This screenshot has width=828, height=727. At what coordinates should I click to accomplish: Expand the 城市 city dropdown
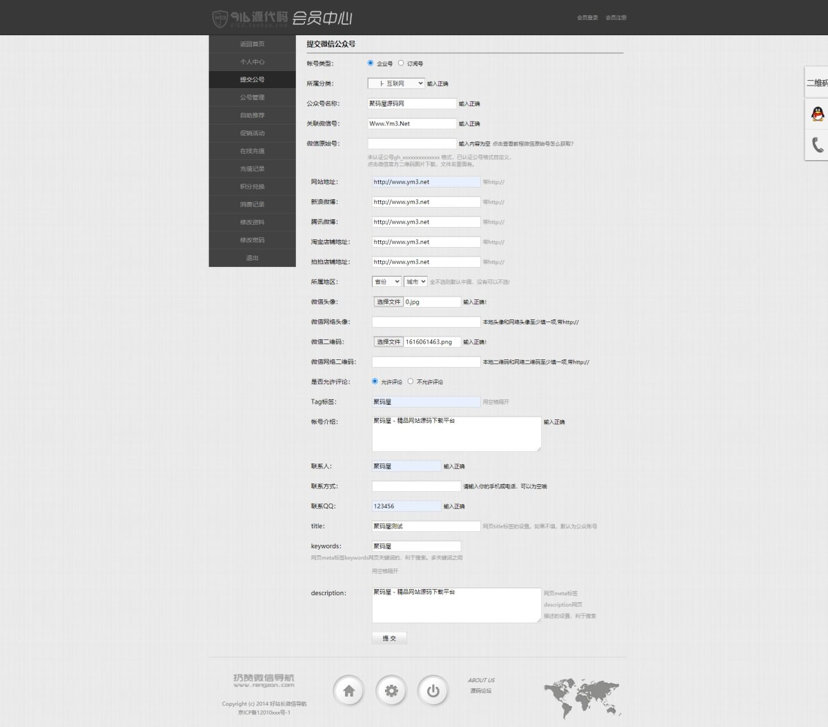pyautogui.click(x=415, y=281)
